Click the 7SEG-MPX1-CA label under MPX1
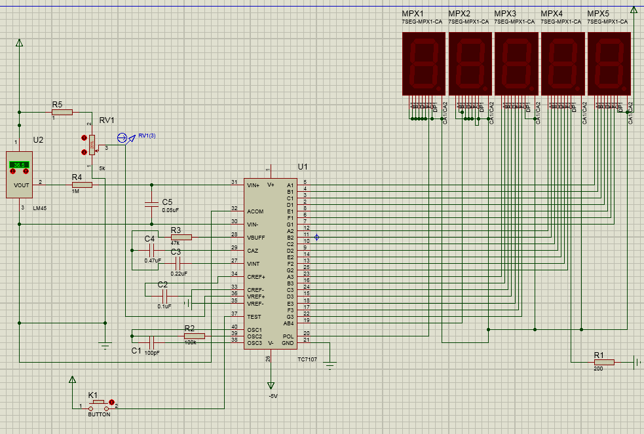 click(422, 22)
